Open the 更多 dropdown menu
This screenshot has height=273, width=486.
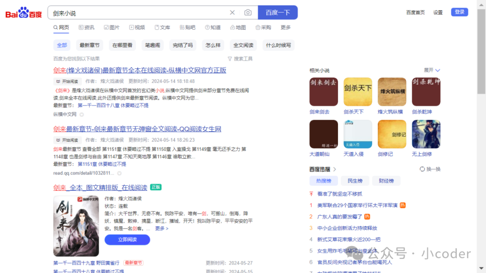(x=286, y=27)
